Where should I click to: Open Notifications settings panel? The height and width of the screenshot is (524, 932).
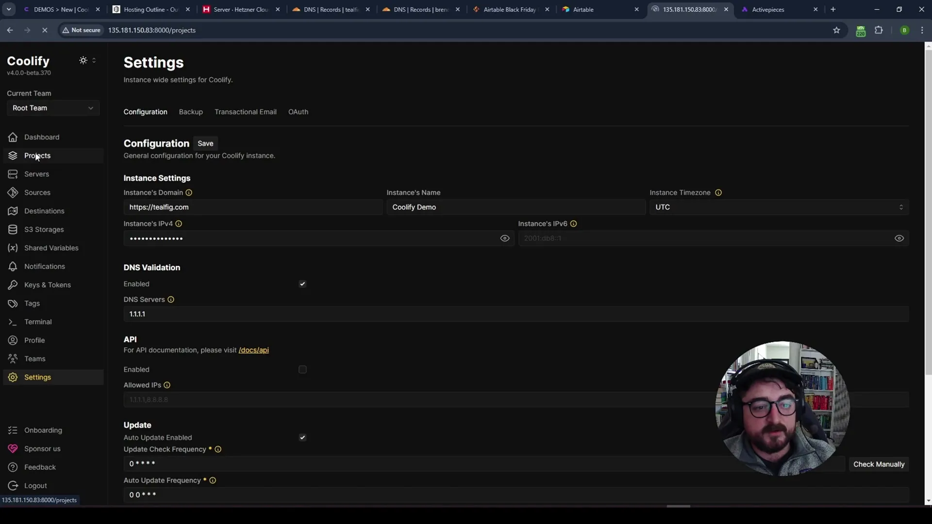(45, 266)
